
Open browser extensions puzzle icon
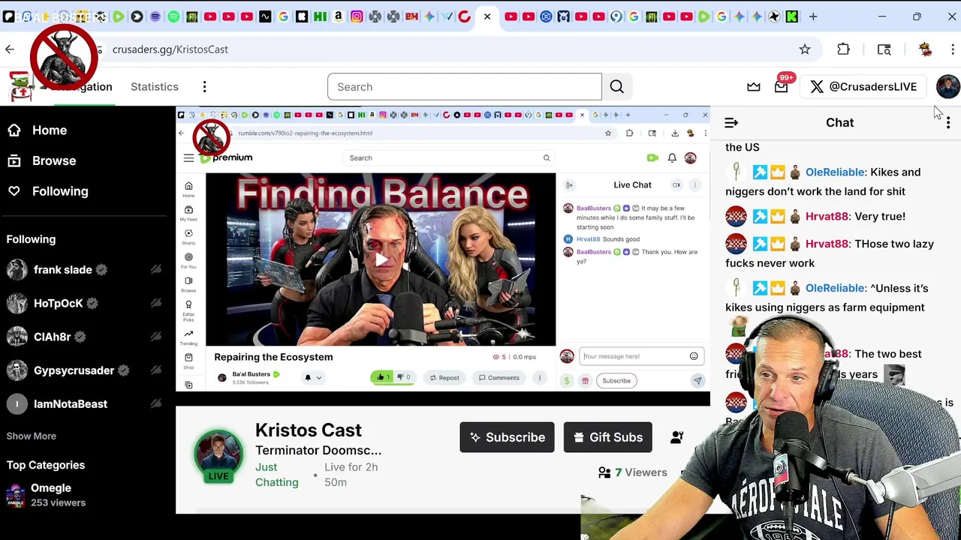point(844,49)
